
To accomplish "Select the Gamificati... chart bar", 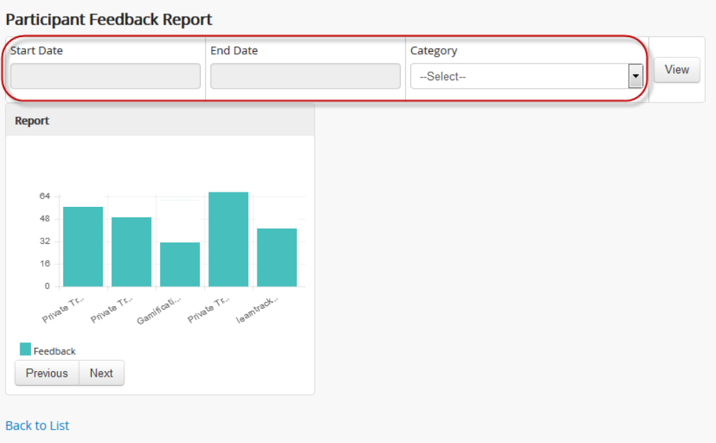I will 180,265.
